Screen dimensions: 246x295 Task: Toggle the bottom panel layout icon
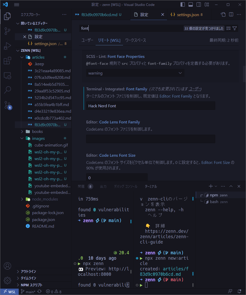tap(191, 5)
